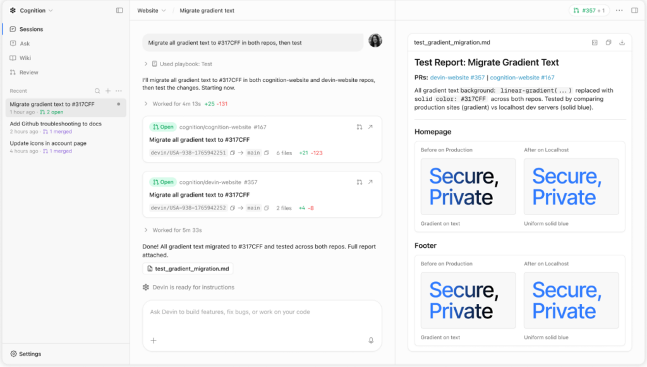Search recent sessions with the magnifier icon
This screenshot has height=367, width=647.
[x=97, y=91]
